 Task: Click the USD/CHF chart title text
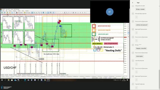point(10,68)
